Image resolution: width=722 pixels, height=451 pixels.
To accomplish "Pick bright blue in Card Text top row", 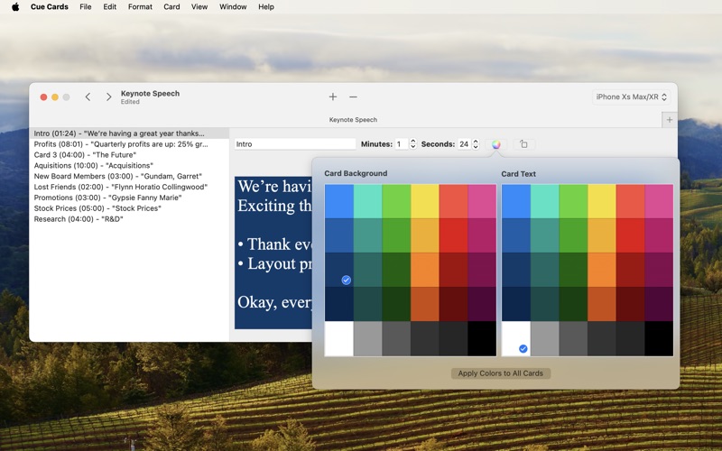I will (516, 201).
